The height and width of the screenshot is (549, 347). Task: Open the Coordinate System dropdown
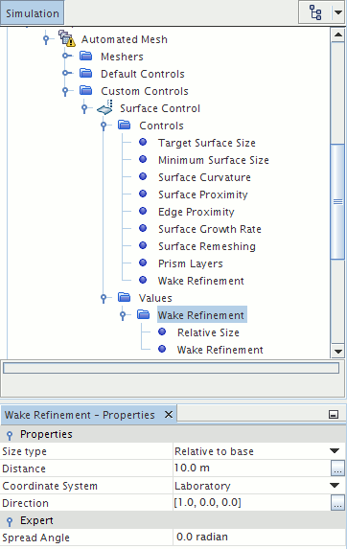coord(335,485)
